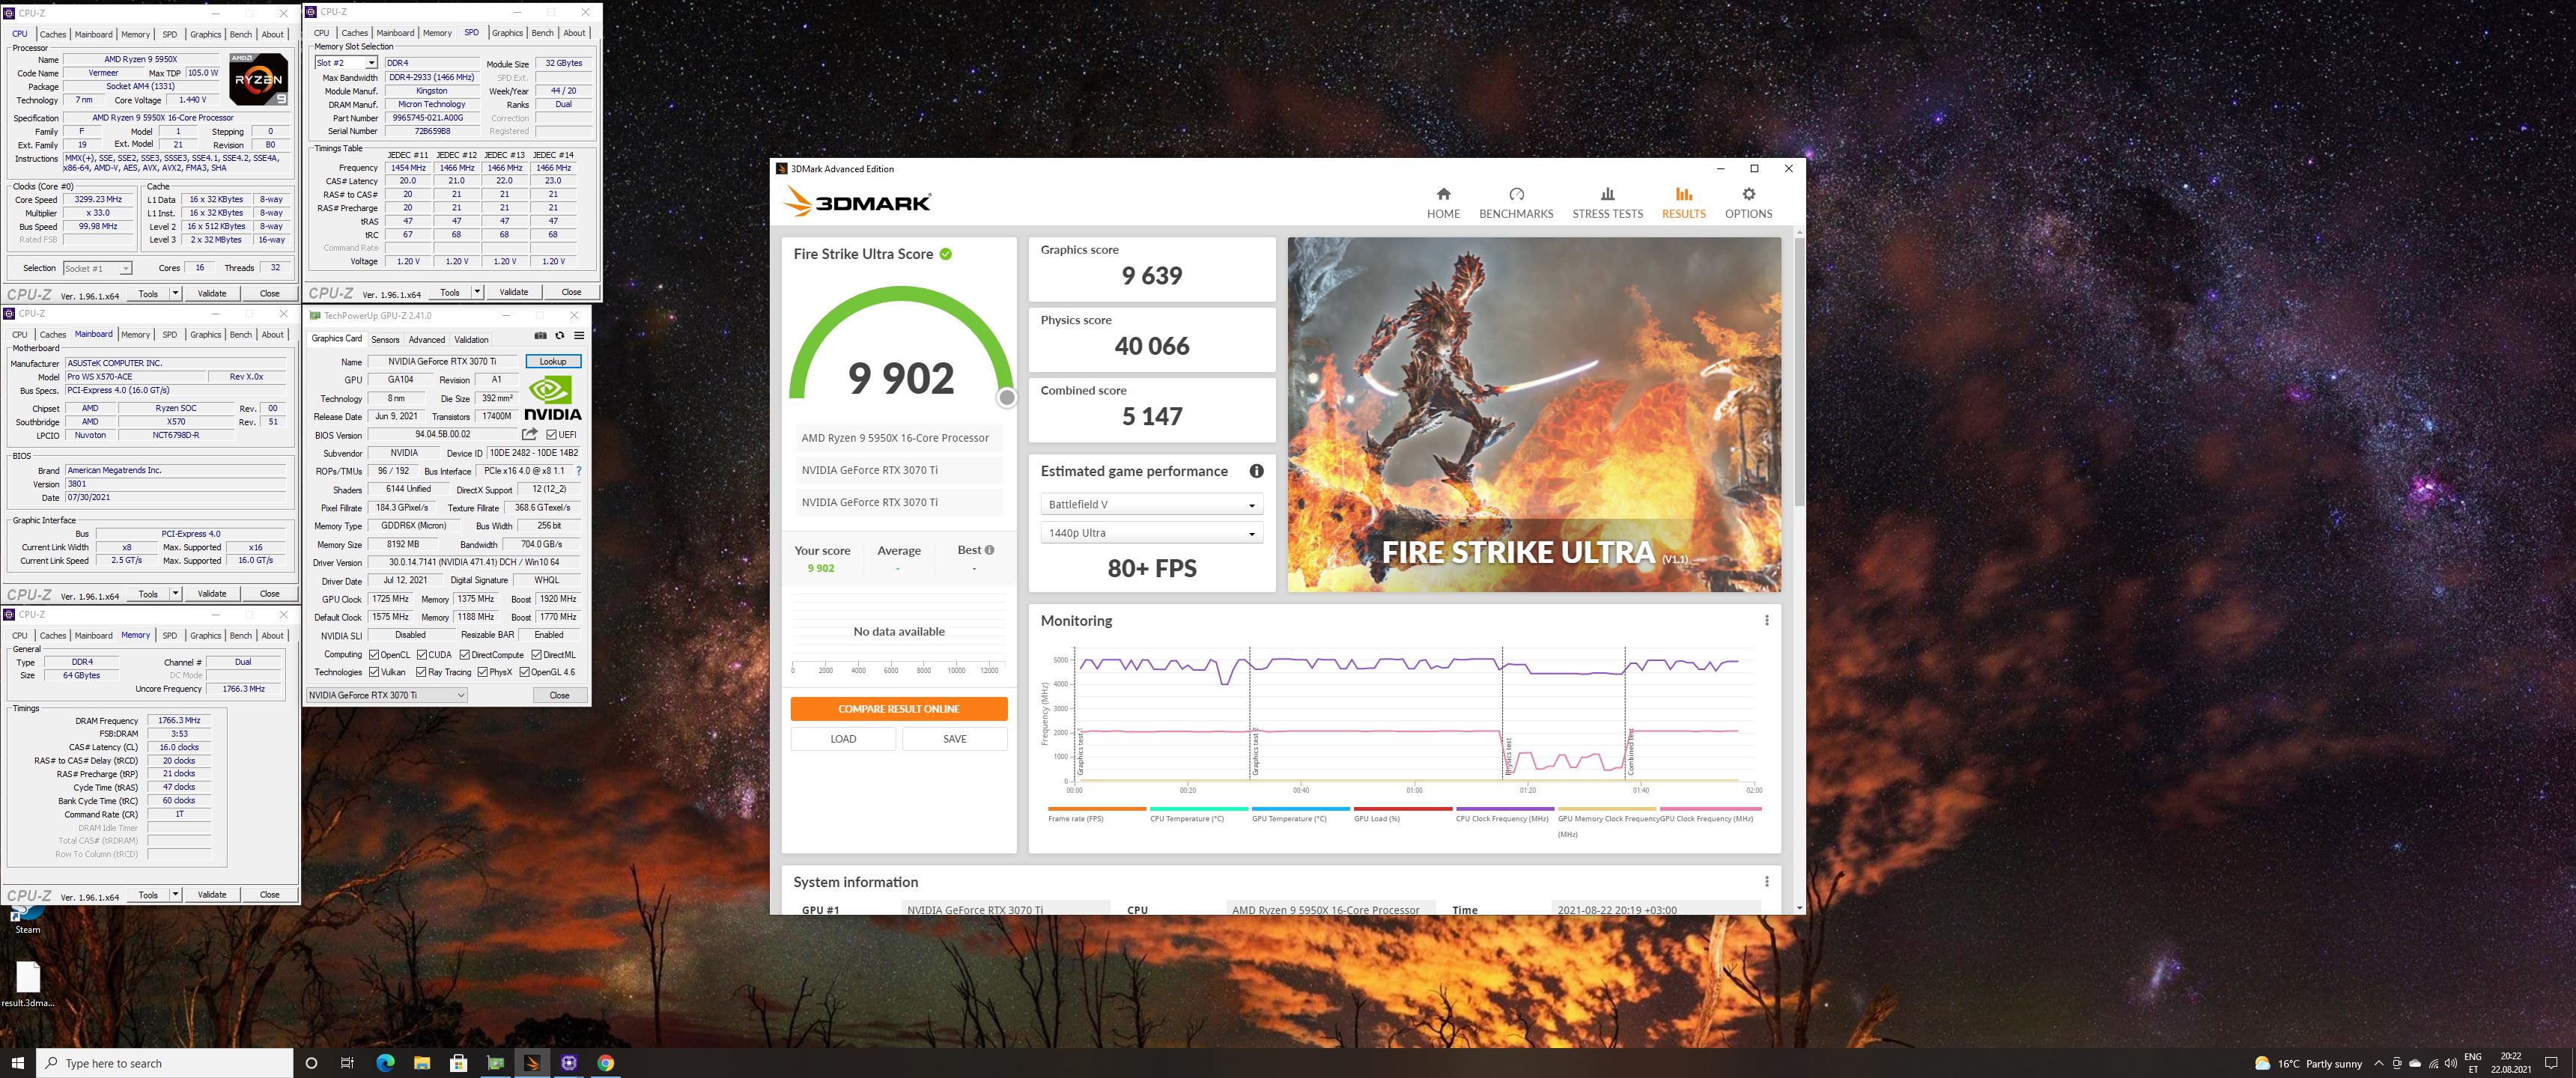The width and height of the screenshot is (2576, 1078).
Task: Click Validate in CPU-Z Memory window
Action: (212, 894)
